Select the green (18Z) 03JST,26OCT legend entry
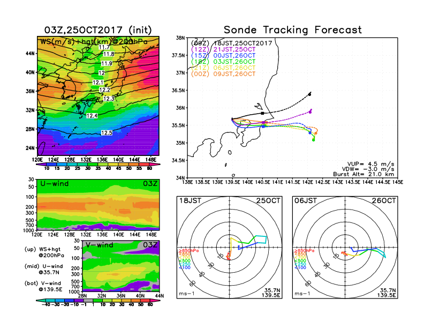This screenshot has height=328, width=424. point(223,62)
